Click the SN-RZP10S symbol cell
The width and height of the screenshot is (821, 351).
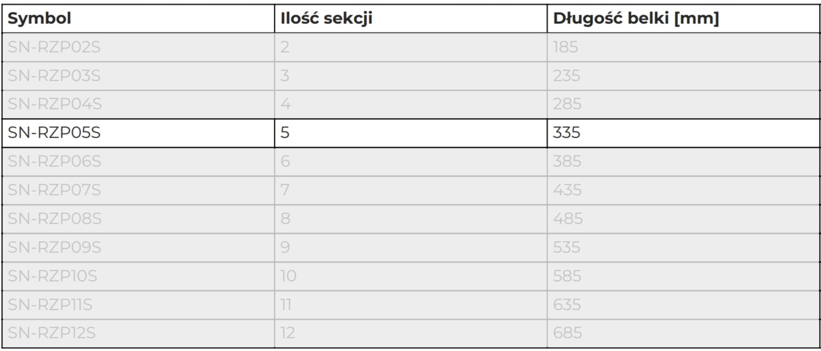52,276
